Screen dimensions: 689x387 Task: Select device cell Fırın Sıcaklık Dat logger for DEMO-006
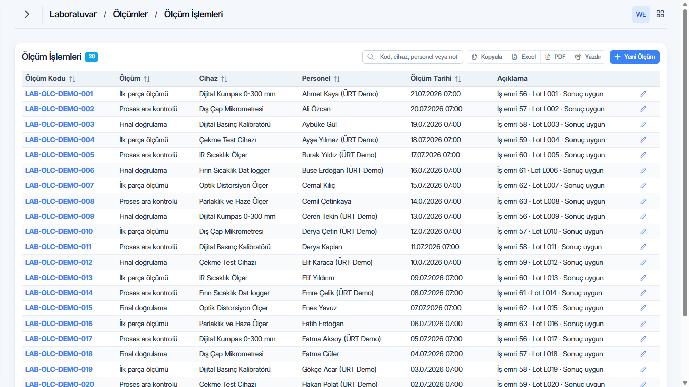(235, 170)
